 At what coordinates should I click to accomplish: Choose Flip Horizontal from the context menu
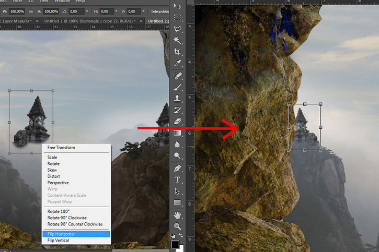[76, 234]
